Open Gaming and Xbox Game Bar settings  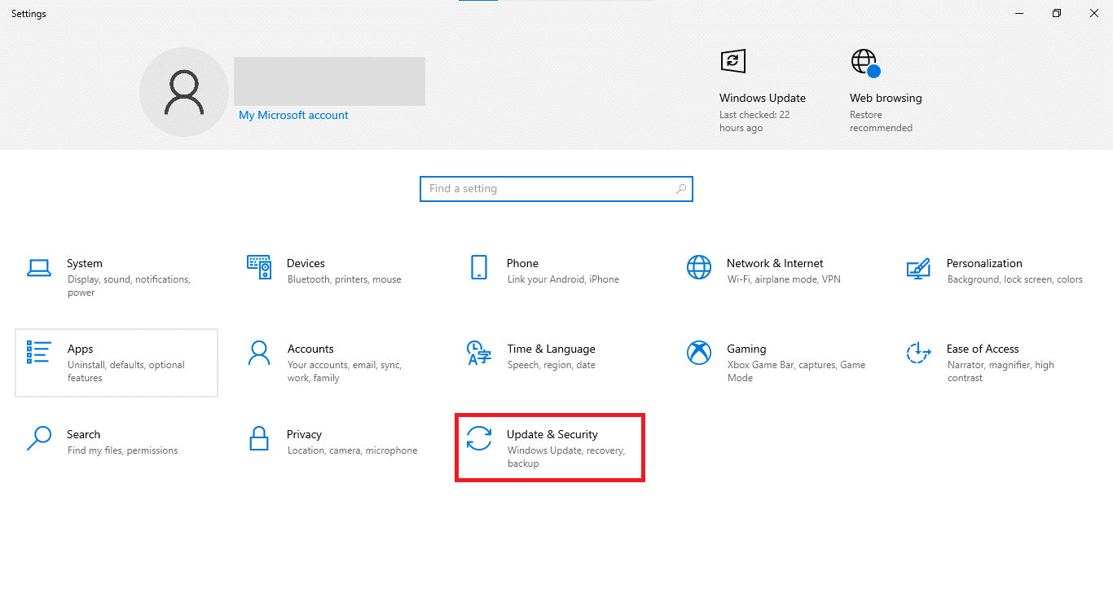pos(698,353)
